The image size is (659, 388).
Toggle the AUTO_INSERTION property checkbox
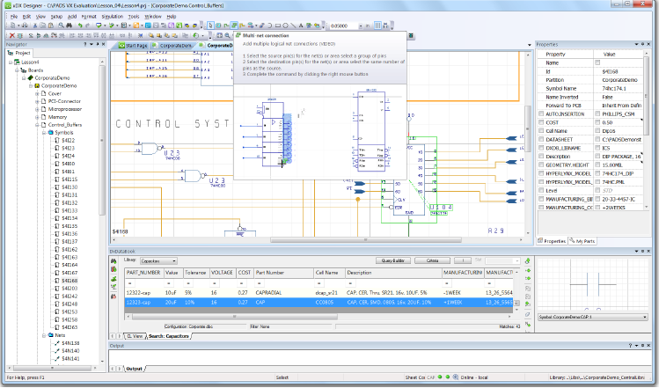(x=539, y=114)
